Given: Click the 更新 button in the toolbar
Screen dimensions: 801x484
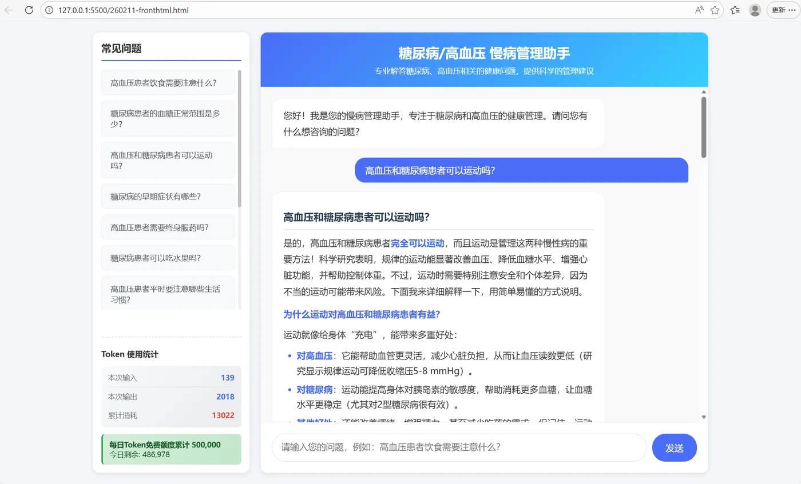Looking at the screenshot, I should [x=779, y=10].
